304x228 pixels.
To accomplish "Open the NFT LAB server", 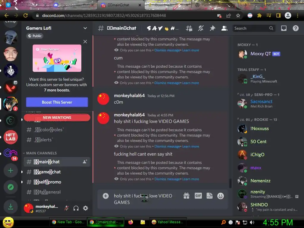I will click(11, 137).
